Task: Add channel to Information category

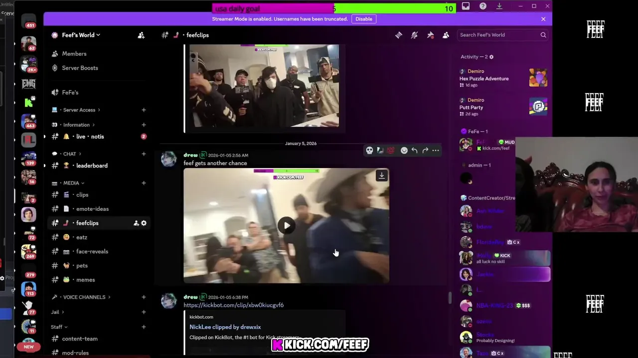Action: tap(144, 125)
